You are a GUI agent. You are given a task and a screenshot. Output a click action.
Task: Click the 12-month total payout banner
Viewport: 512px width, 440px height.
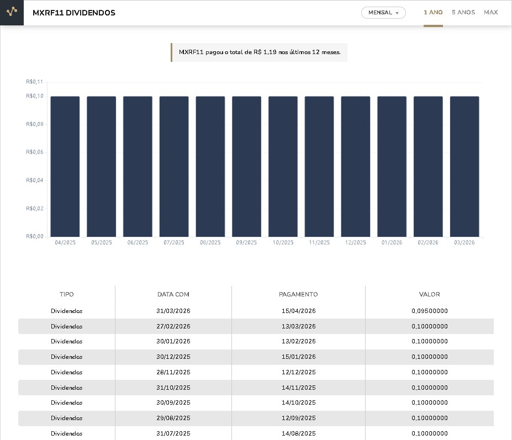tap(260, 52)
